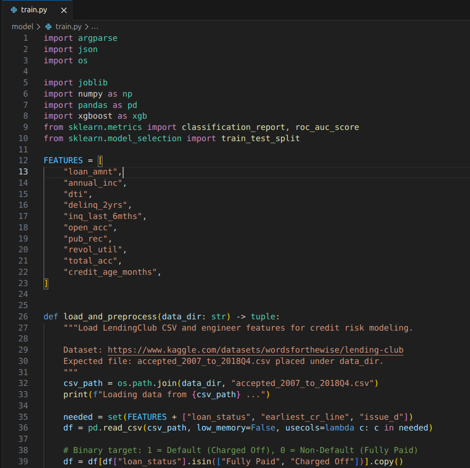Place cursor on 'import joblib' line
This screenshot has width=470, height=468.
pyautogui.click(x=75, y=83)
